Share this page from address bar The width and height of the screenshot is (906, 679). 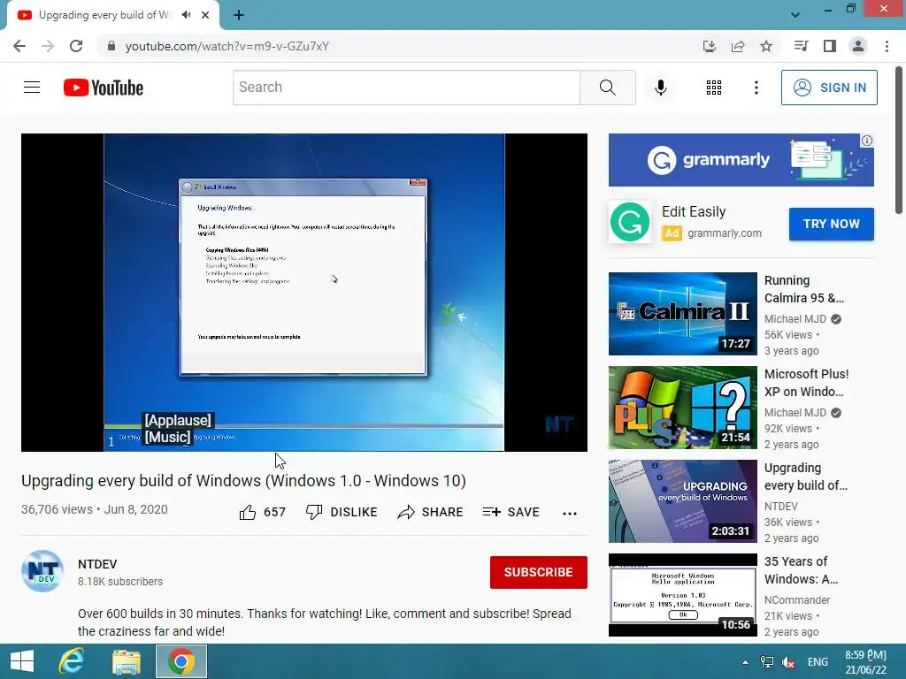coord(737,46)
